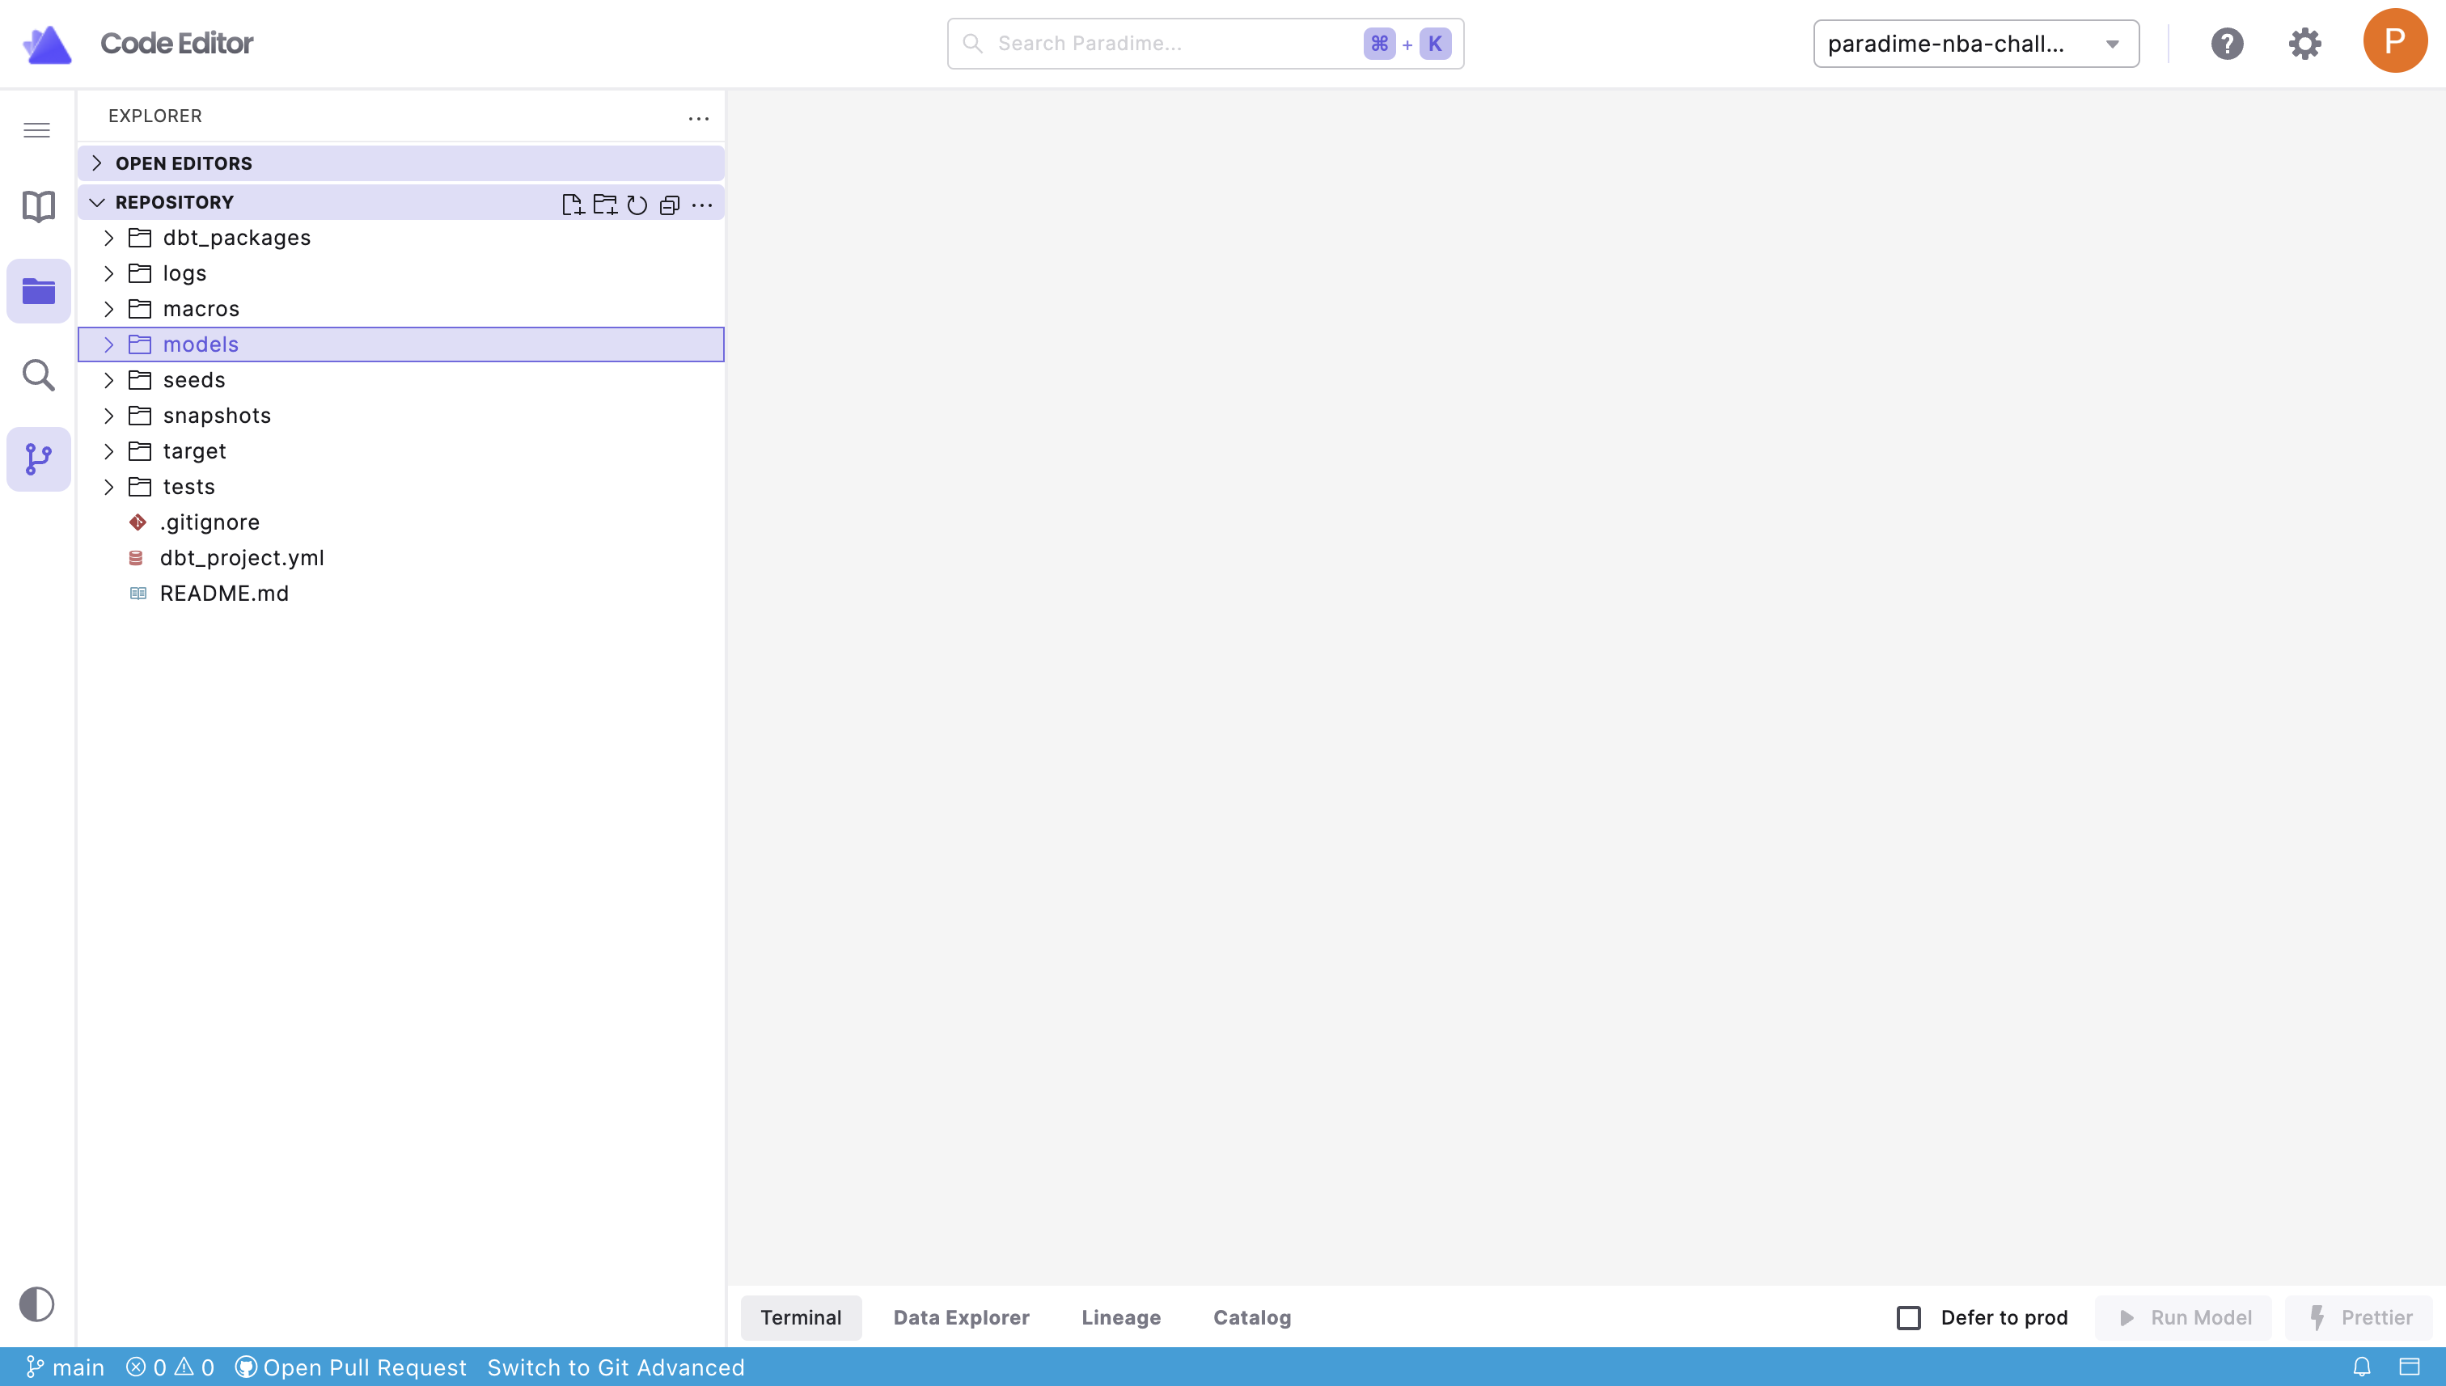Screen dimensions: 2446x1386
Task: Open settings gear icon
Action: [x=2305, y=44]
